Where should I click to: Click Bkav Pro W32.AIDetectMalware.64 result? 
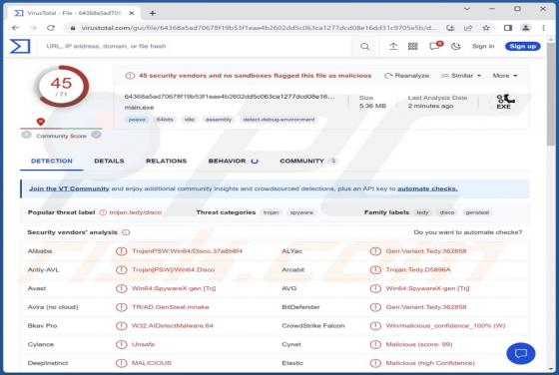[x=173, y=325]
